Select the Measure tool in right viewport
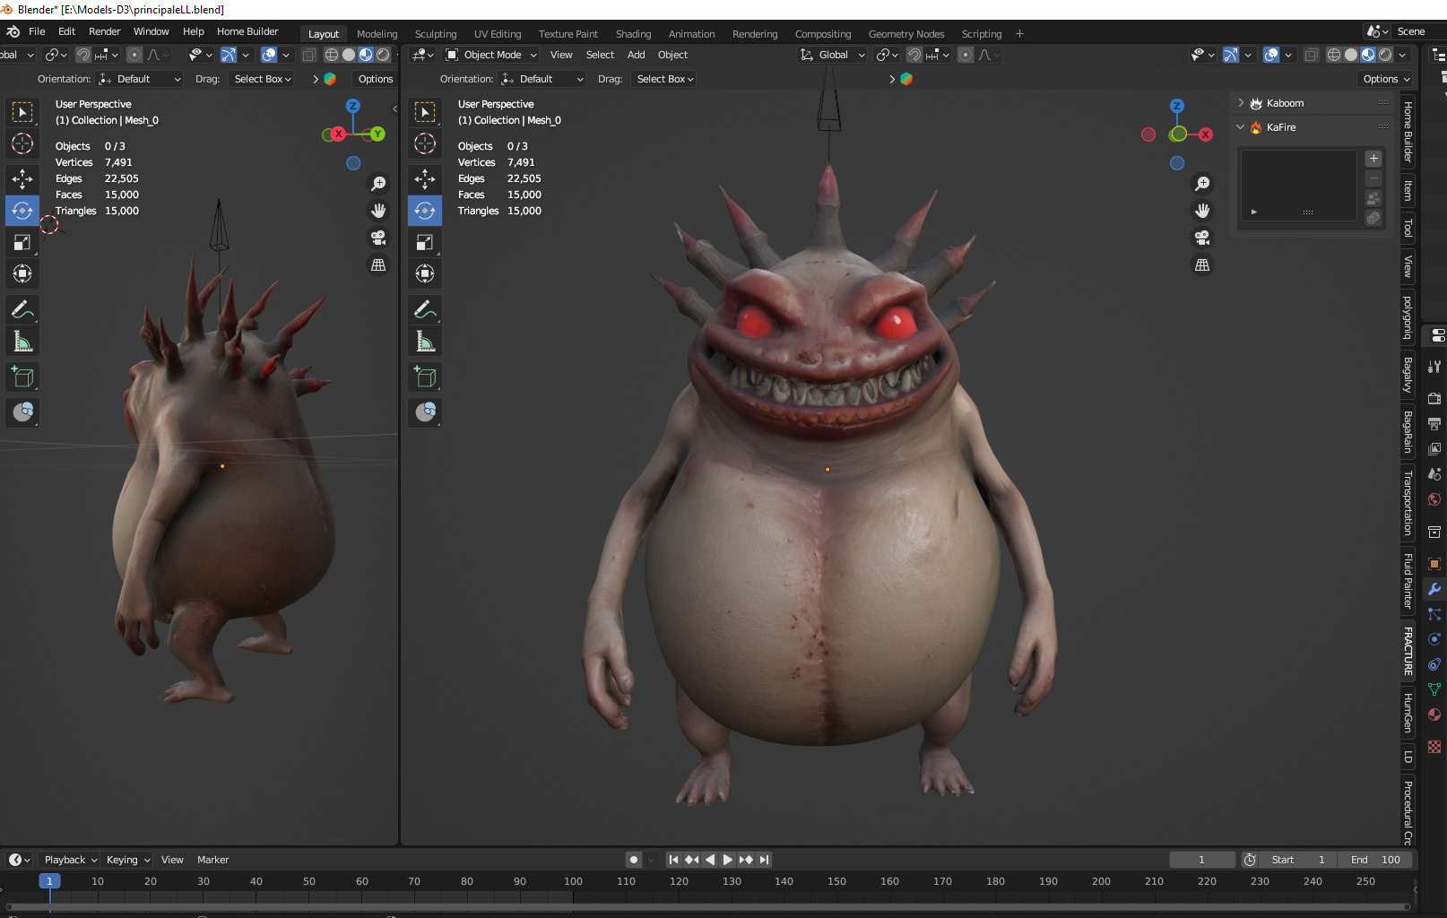The image size is (1447, 918). [x=425, y=342]
